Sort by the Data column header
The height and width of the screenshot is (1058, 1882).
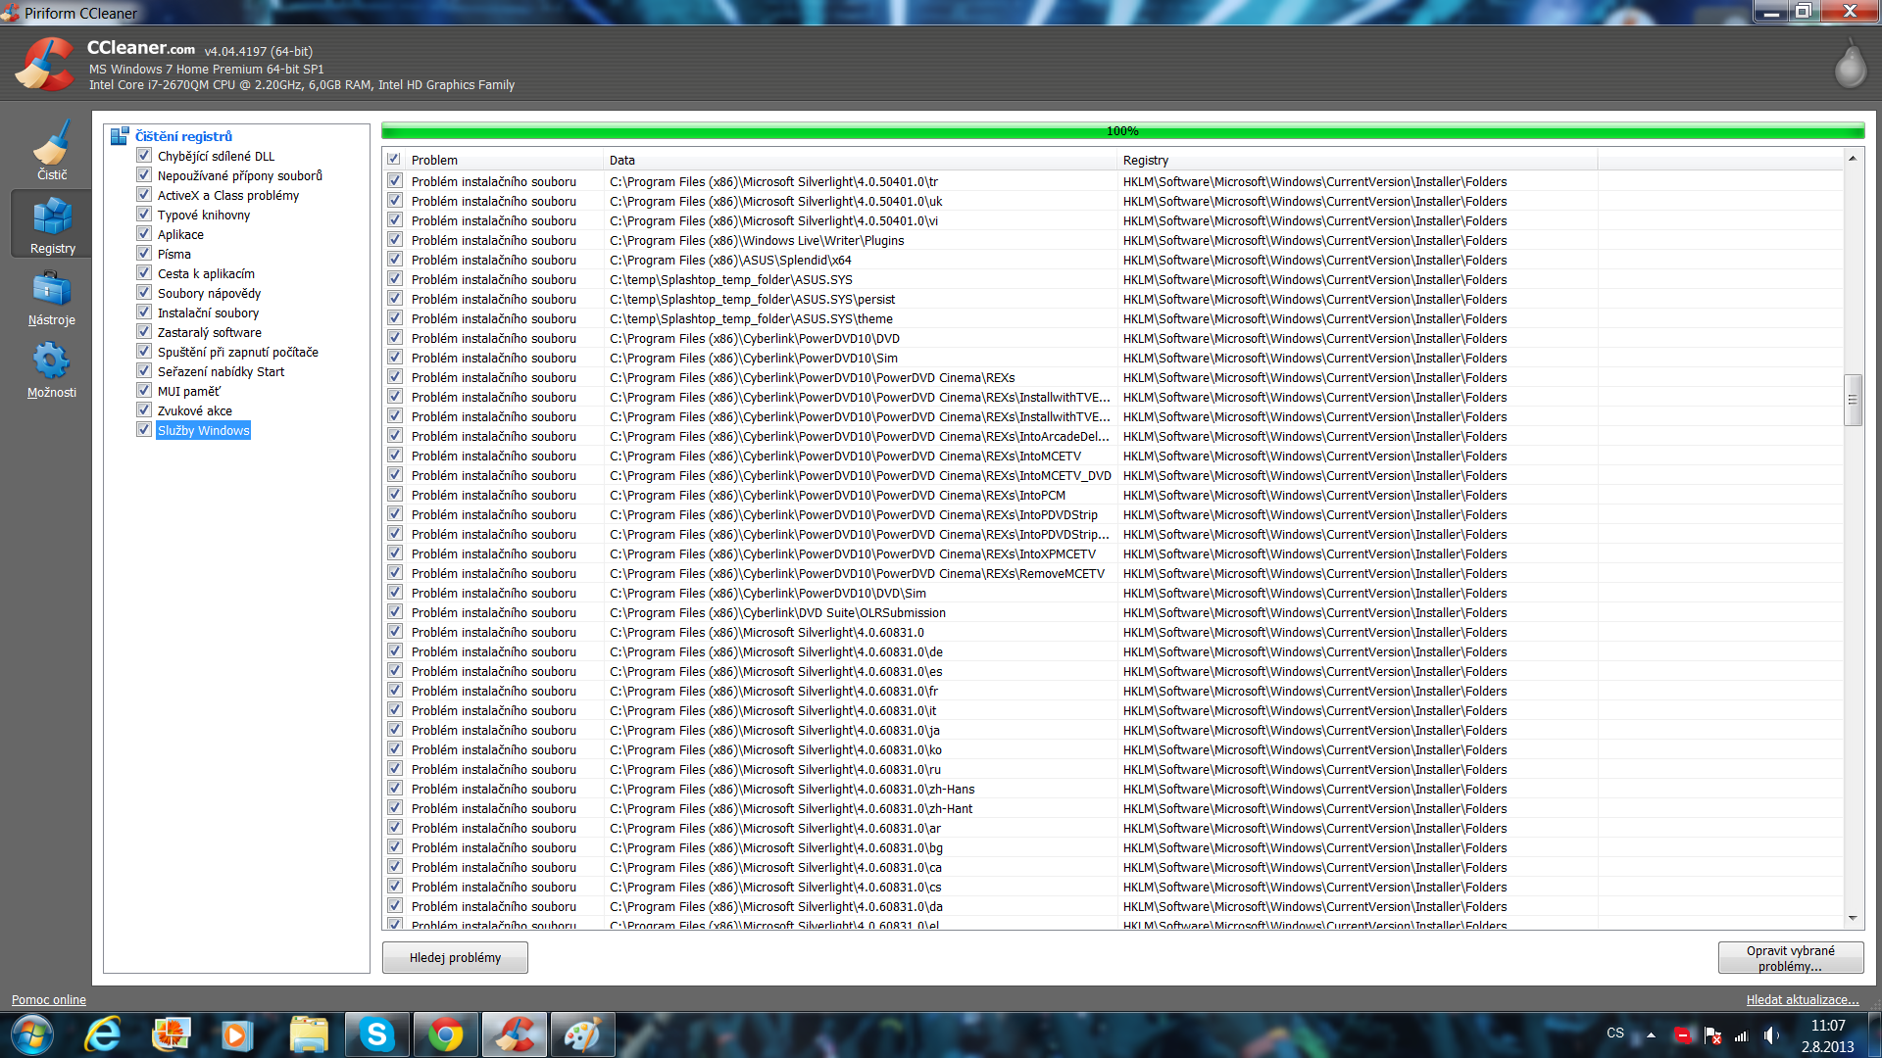click(x=860, y=160)
